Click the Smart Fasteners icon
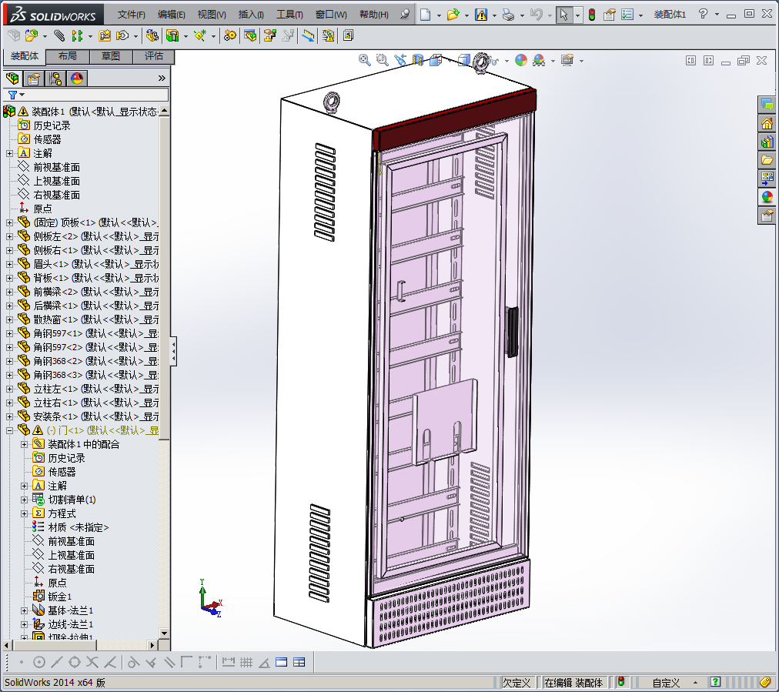This screenshot has height=692, width=779. click(105, 35)
